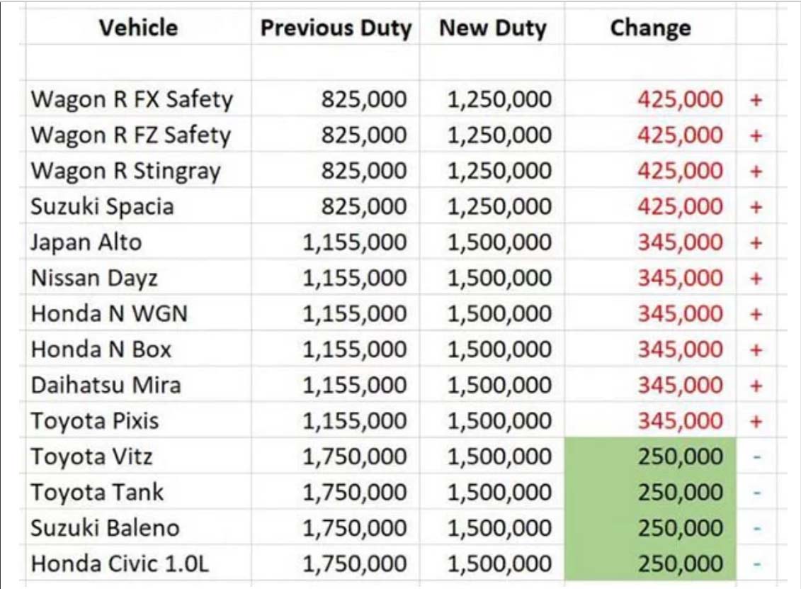Click the New Duty column header
This screenshot has width=801, height=589.
click(x=493, y=28)
